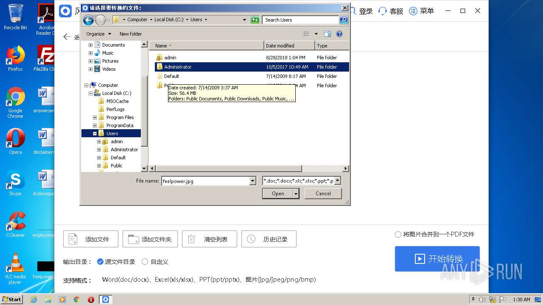Toggle the preview pane icon

[x=327, y=34]
